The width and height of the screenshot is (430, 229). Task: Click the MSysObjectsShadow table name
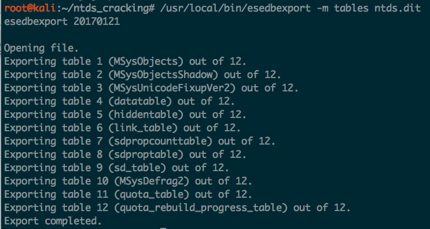pyautogui.click(x=163, y=75)
